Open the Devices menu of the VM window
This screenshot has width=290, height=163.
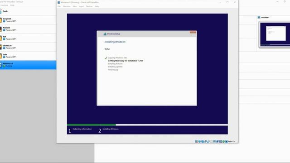pos(89,6)
